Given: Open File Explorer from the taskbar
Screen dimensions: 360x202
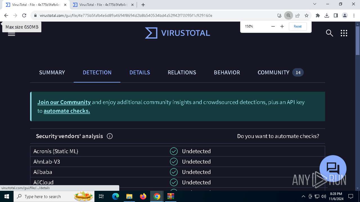Looking at the screenshot, I should pyautogui.click(x=129, y=196).
